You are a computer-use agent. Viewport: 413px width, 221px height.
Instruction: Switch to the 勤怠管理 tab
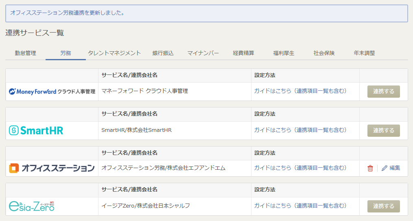point(26,53)
